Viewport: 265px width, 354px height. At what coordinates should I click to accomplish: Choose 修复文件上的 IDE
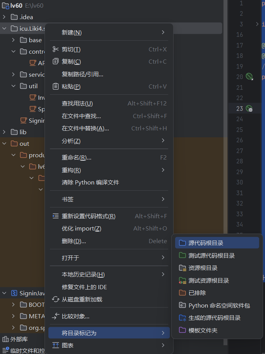click(109, 287)
